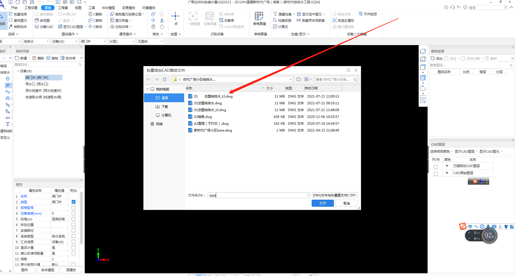Select 雨水检查井 in component list
Viewport: 515px width, 276px height.
click(43, 91)
